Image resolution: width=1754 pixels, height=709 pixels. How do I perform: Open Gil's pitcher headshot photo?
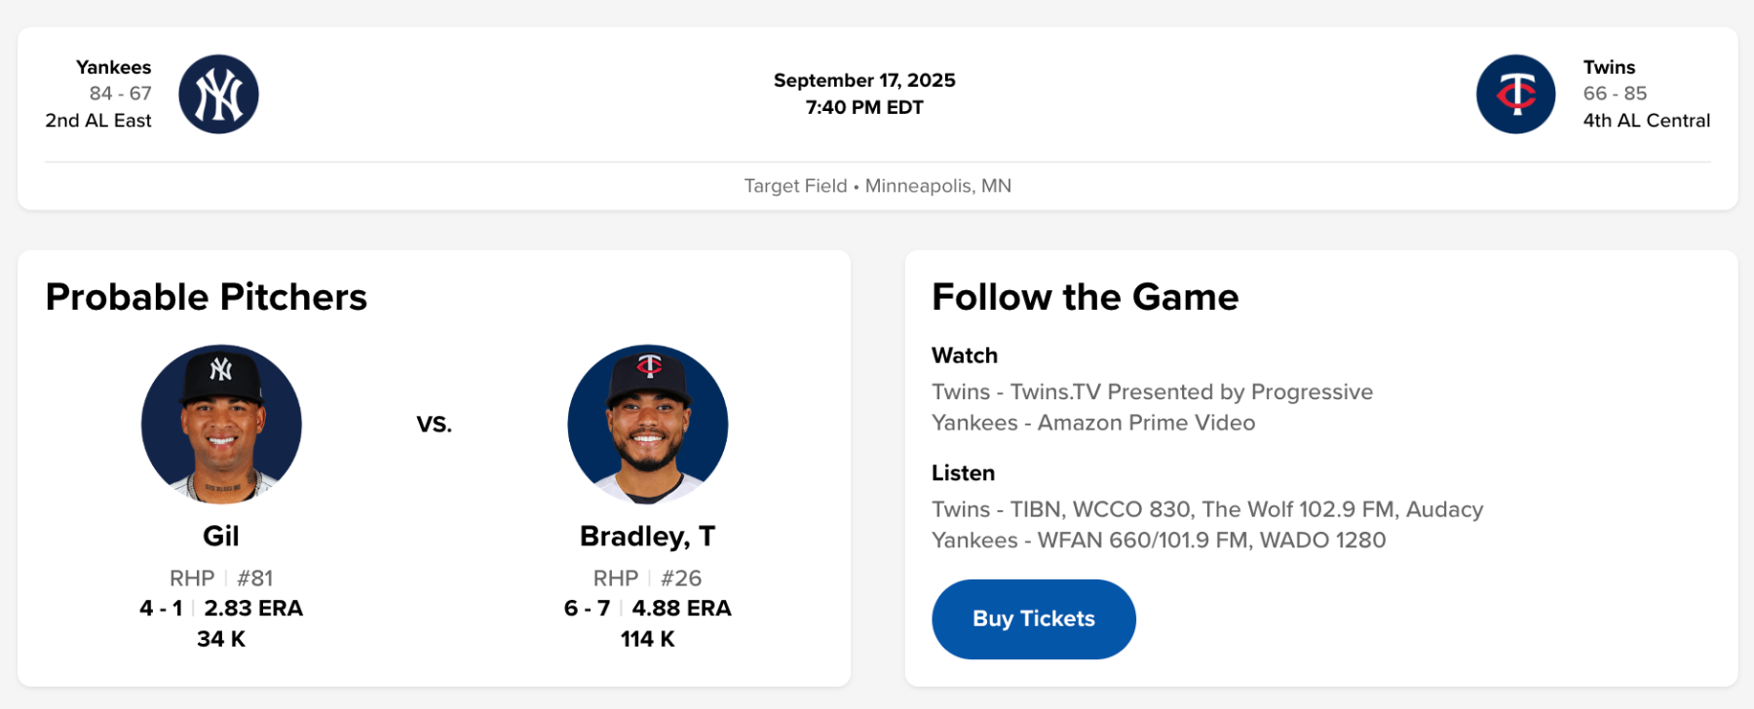click(221, 424)
